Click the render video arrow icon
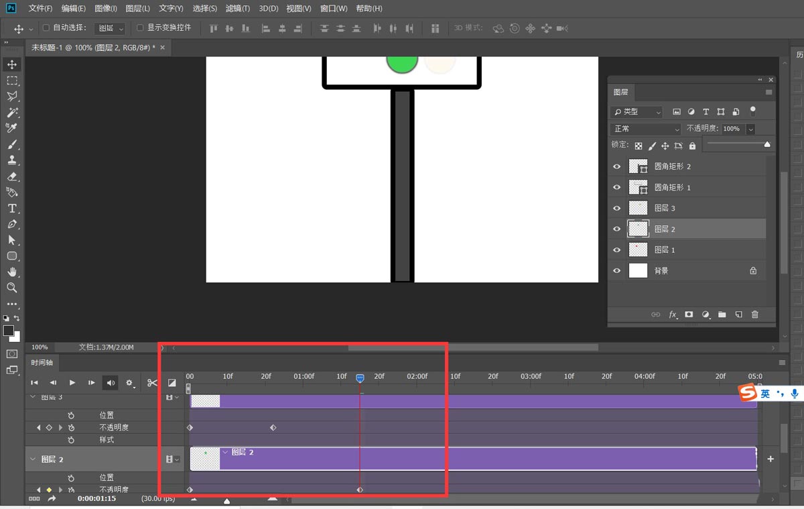 (x=52, y=499)
